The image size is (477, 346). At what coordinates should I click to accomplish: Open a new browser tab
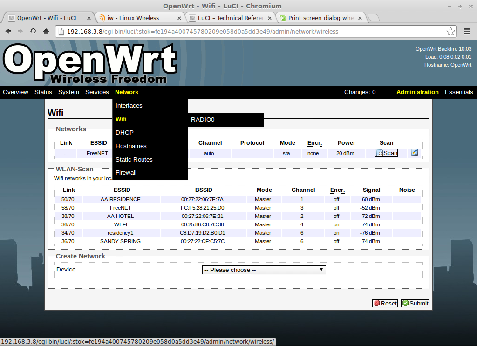point(374,18)
